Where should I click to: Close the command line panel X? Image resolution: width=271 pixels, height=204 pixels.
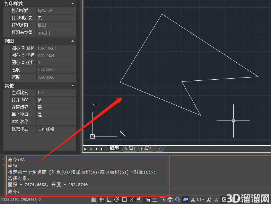(x=3, y=159)
